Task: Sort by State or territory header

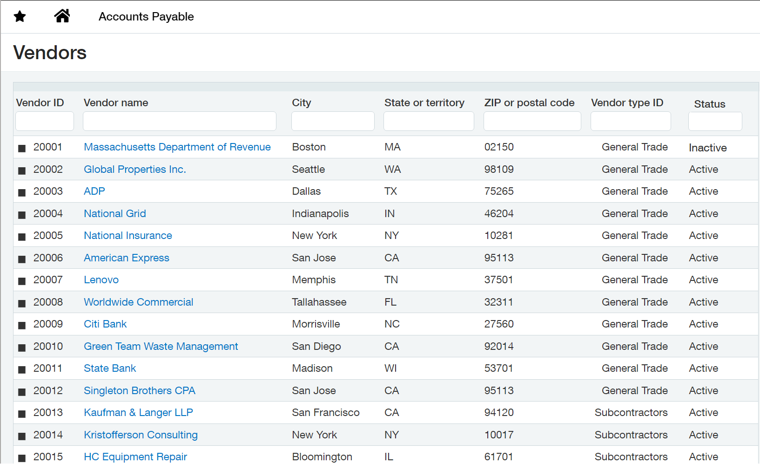Action: (x=424, y=102)
